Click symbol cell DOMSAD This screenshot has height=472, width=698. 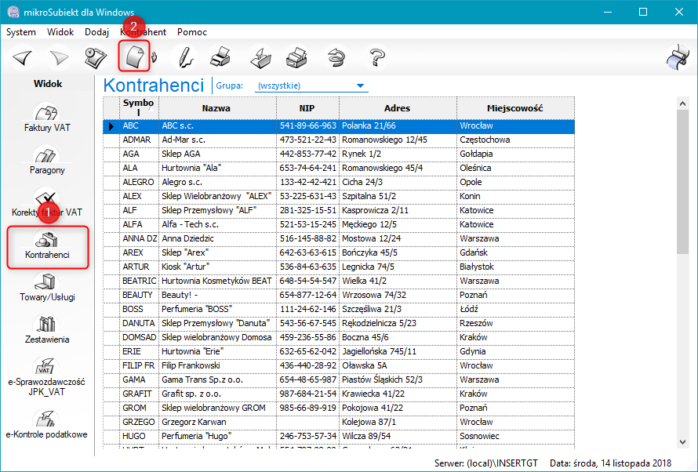pyautogui.click(x=140, y=338)
